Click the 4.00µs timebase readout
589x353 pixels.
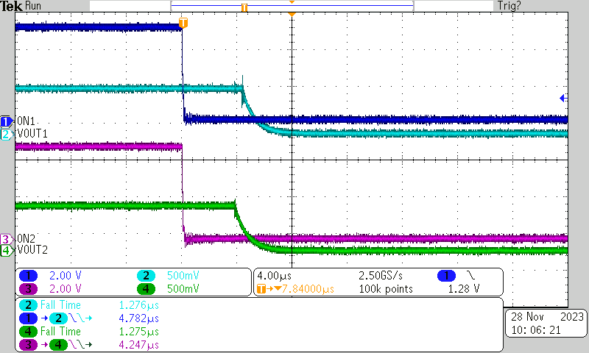(274, 276)
